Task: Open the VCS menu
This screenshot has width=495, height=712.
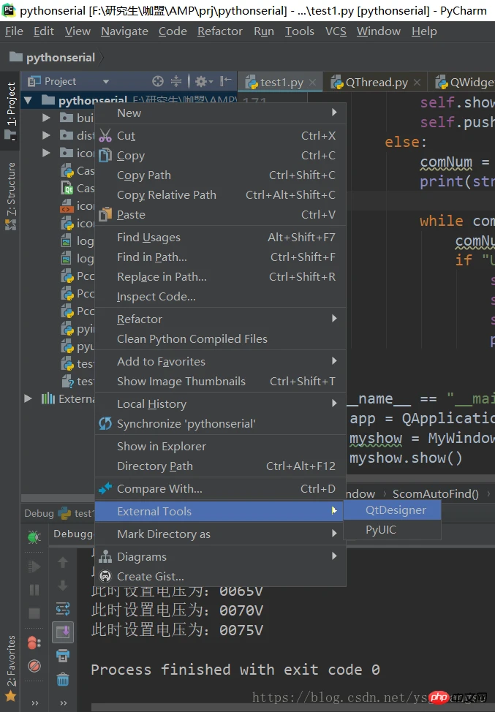Action: pyautogui.click(x=336, y=31)
